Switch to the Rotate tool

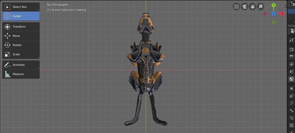point(21,45)
